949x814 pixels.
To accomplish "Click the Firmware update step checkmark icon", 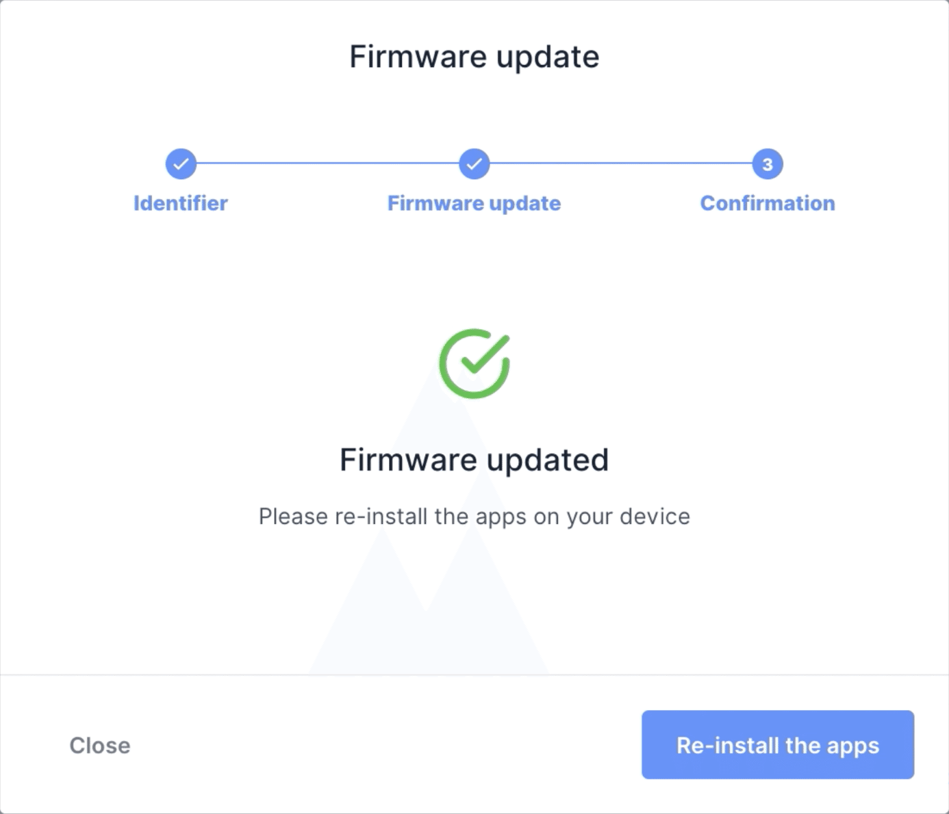I will (x=474, y=164).
